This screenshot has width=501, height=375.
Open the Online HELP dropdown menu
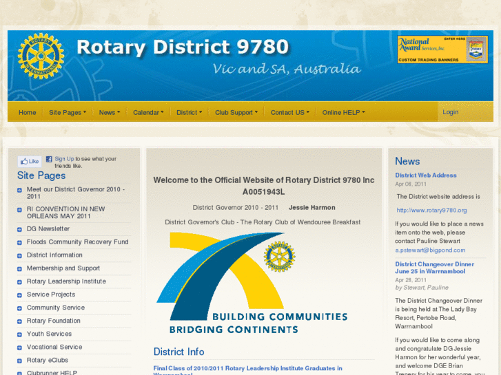(343, 112)
